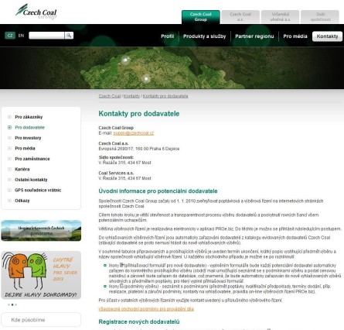
Task: Click the upper glowing map marker
Action: (x=125, y=60)
